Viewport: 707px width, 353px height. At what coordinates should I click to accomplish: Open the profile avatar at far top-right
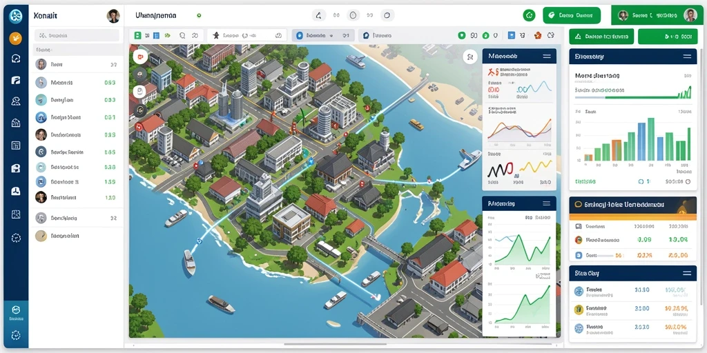pyautogui.click(x=690, y=15)
